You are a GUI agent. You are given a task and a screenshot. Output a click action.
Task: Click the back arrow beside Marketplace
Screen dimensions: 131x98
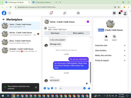coord(4,19)
